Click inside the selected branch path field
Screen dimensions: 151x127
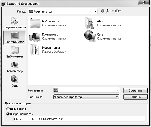79,119
